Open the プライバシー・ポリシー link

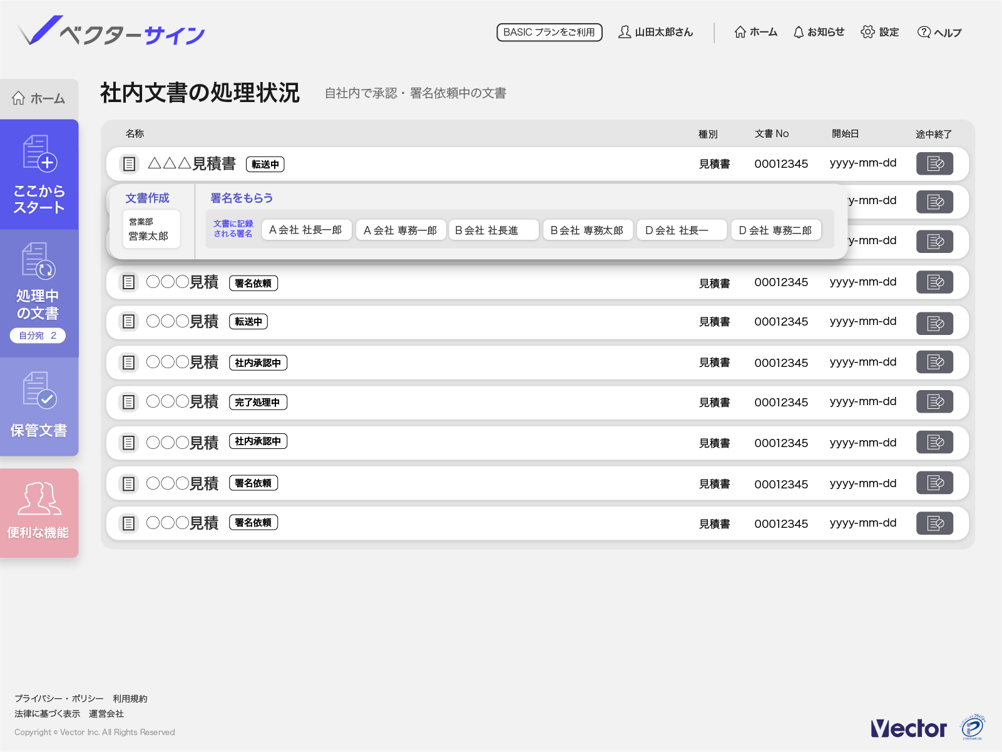tap(59, 698)
